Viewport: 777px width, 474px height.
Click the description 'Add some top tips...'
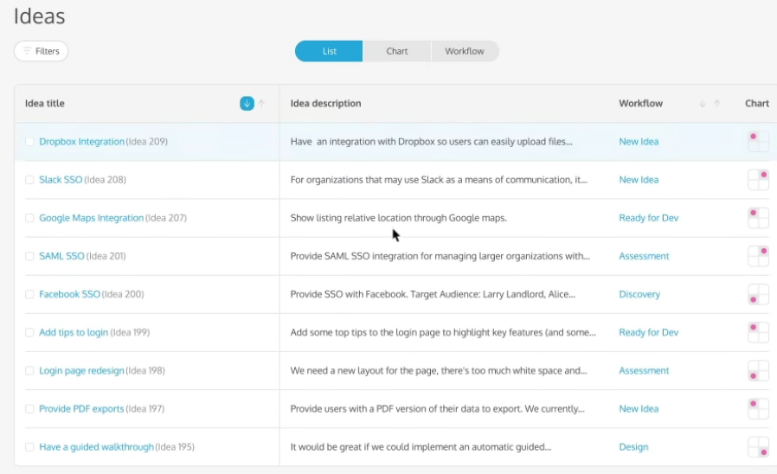click(x=443, y=332)
